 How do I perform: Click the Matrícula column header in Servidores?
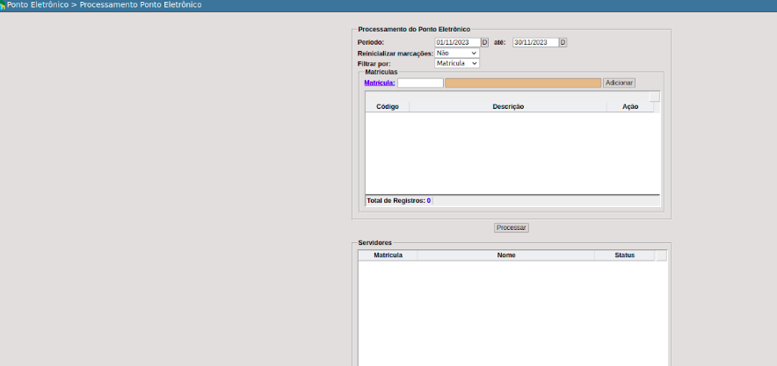[x=388, y=255]
